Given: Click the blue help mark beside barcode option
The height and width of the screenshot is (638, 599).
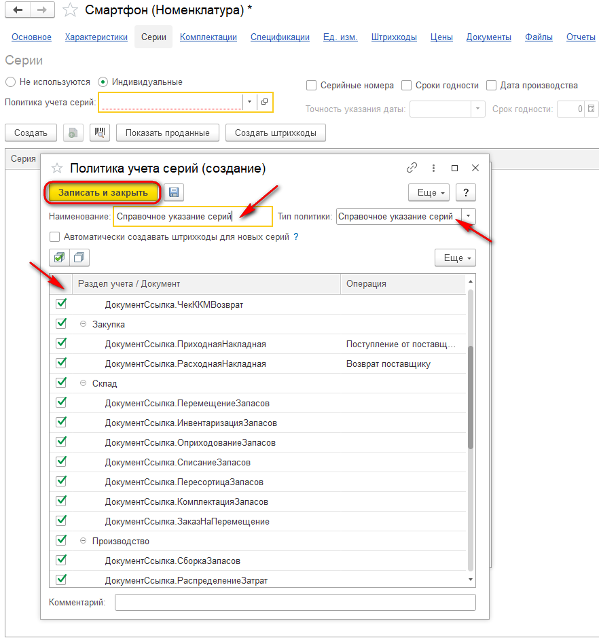Looking at the screenshot, I should (x=296, y=236).
